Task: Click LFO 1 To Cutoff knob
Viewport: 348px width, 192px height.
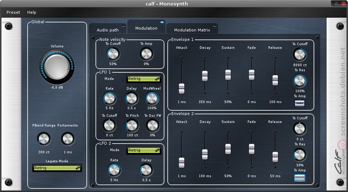Action: [109, 126]
